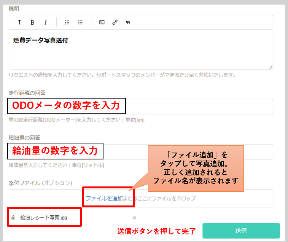
Task: Insert a blockquote
Action: coord(128,22)
